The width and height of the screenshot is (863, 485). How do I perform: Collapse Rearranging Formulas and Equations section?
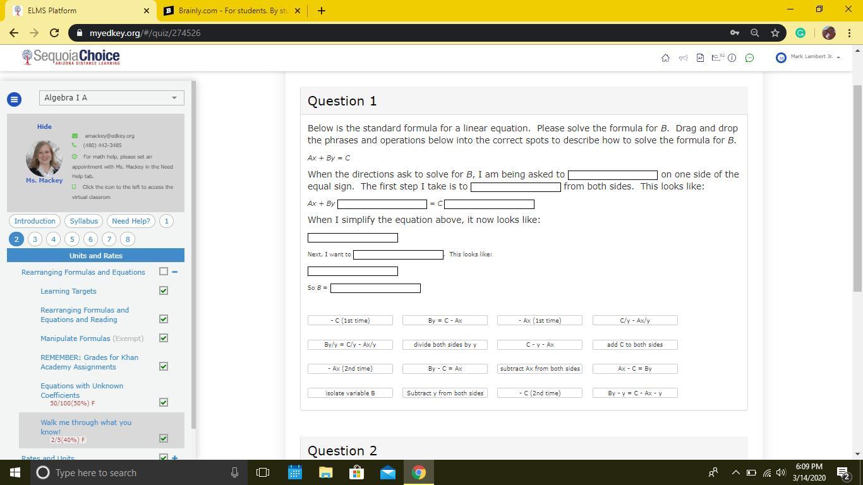175,272
